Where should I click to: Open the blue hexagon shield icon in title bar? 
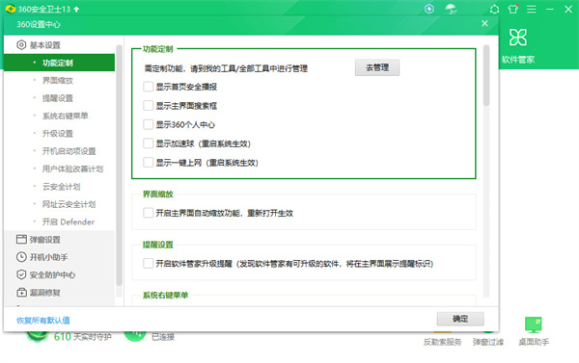(x=429, y=9)
